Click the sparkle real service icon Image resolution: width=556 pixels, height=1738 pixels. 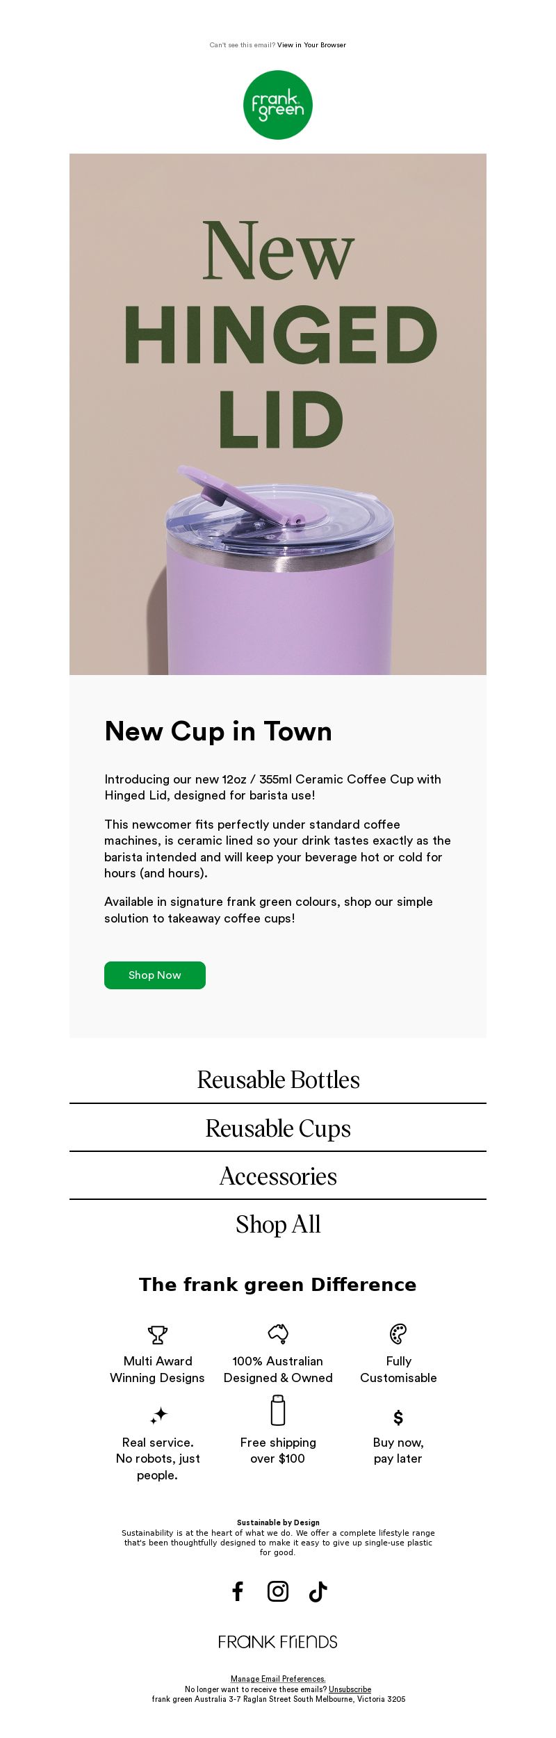pos(159,1415)
